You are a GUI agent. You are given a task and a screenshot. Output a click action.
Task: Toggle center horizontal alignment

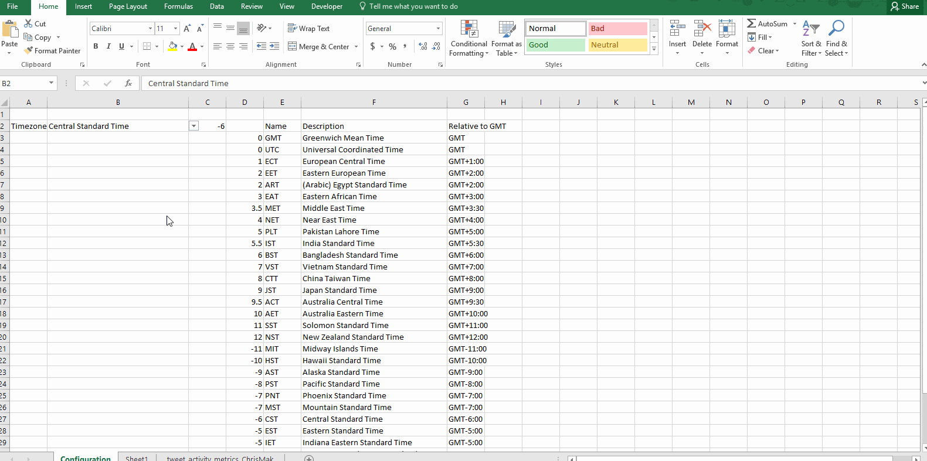click(x=230, y=46)
